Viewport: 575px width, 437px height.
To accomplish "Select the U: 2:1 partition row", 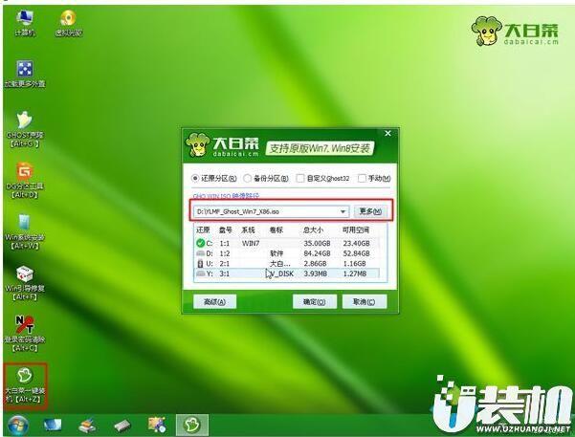I will (x=287, y=264).
